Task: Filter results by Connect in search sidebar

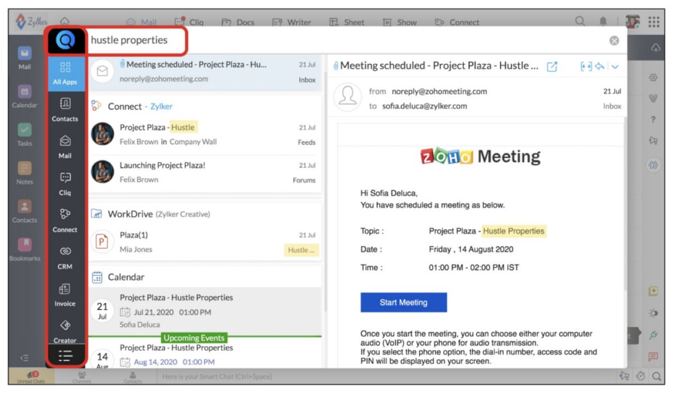Action: pyautogui.click(x=65, y=221)
